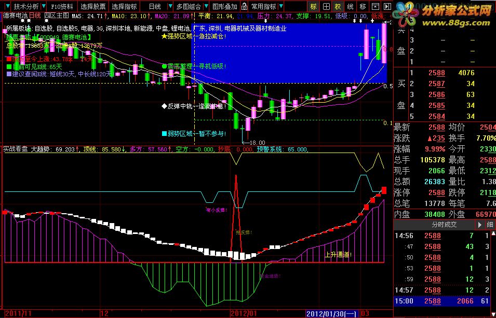Click the 上升通道! annotation in lower chart
The image size is (496, 318).
[x=339, y=255]
